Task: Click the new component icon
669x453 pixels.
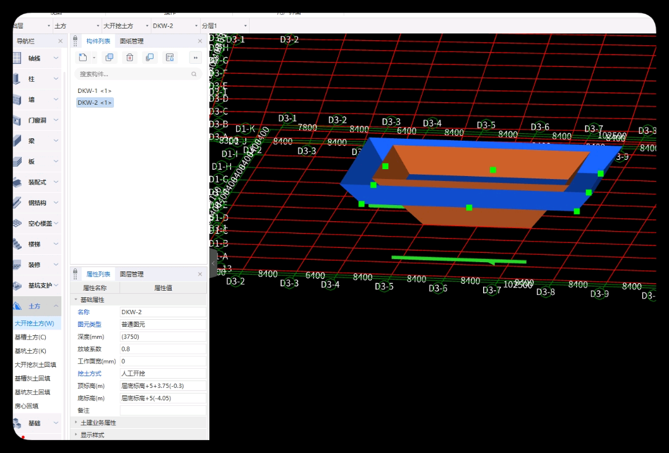Action: tap(83, 58)
